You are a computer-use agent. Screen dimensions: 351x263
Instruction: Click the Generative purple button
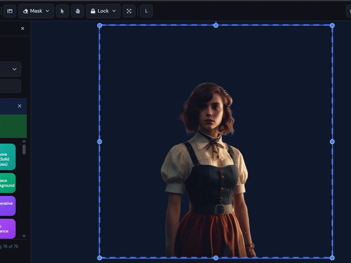click(x=7, y=206)
